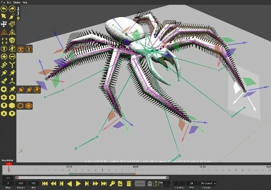The height and width of the screenshot is (190, 271).
Task: Step back one frame
Action: [61, 183]
